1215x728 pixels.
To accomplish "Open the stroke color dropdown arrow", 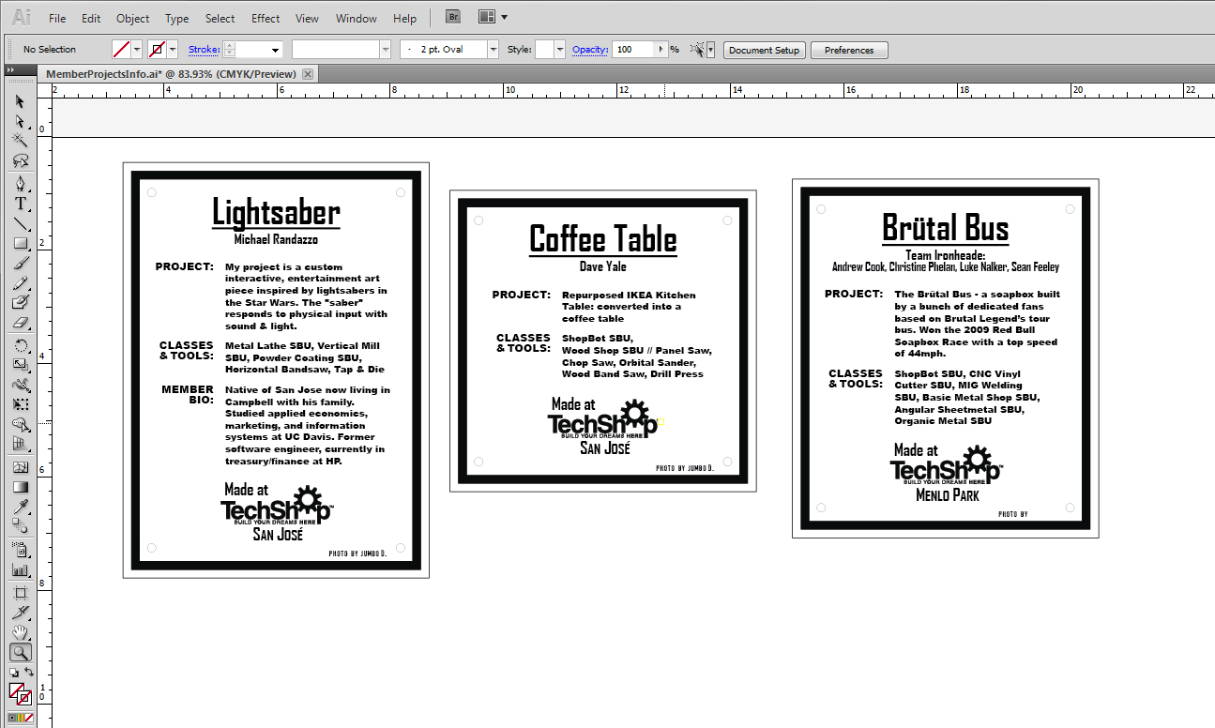I will click(x=173, y=50).
